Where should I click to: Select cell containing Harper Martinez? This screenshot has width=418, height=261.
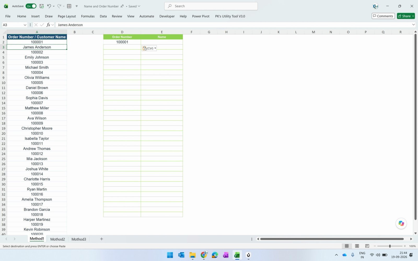coord(37,220)
